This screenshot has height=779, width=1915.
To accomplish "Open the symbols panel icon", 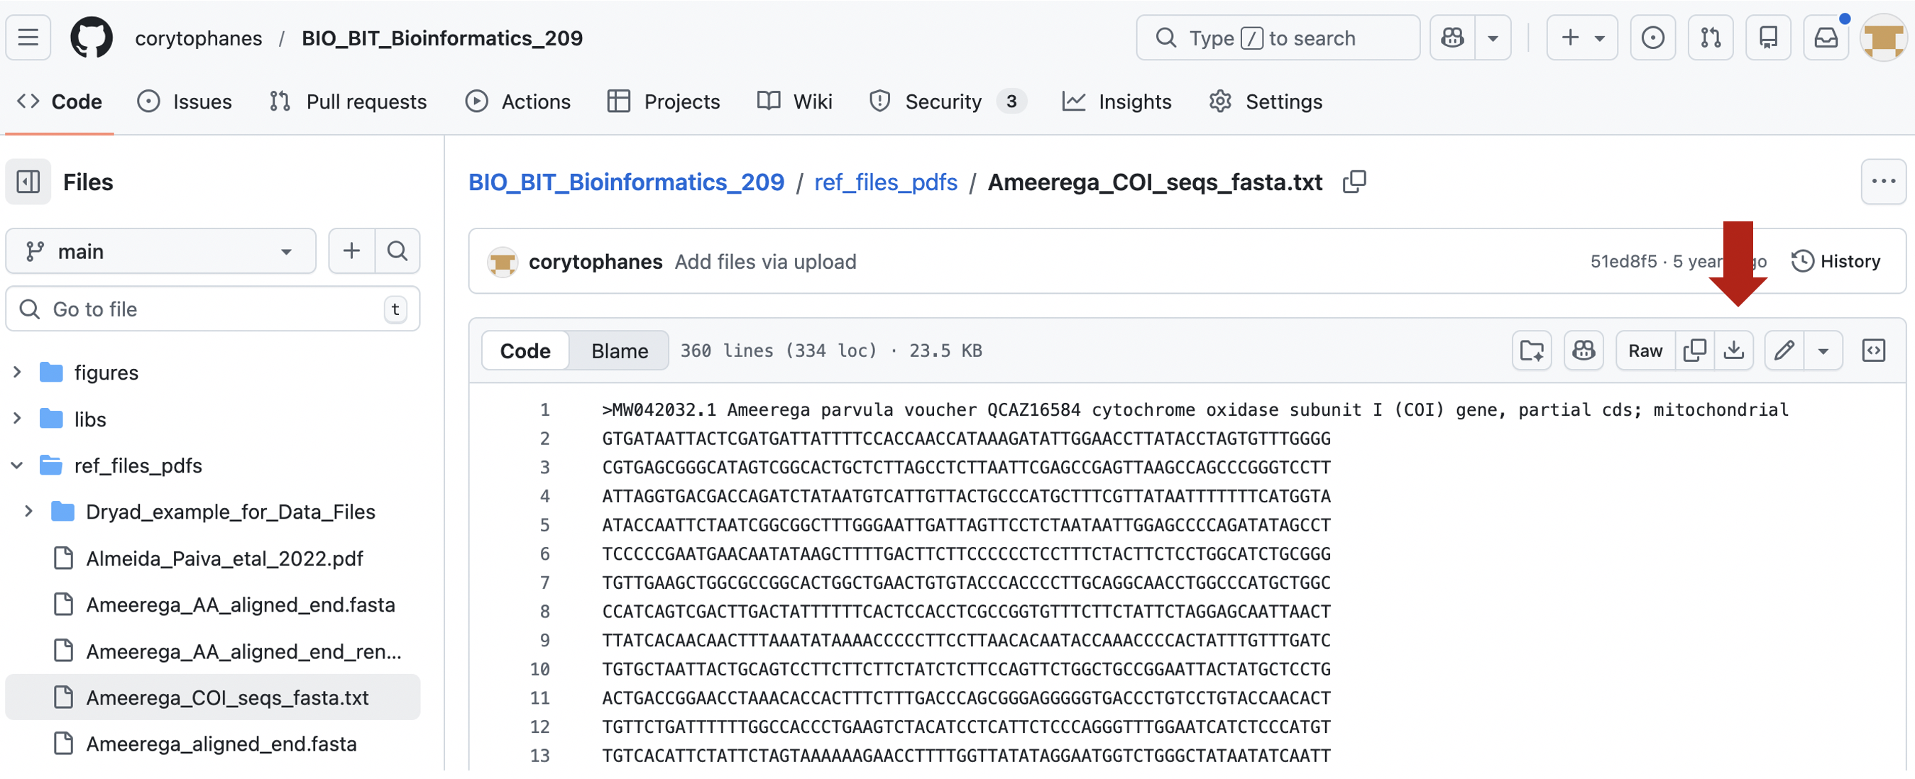I will tap(1873, 351).
